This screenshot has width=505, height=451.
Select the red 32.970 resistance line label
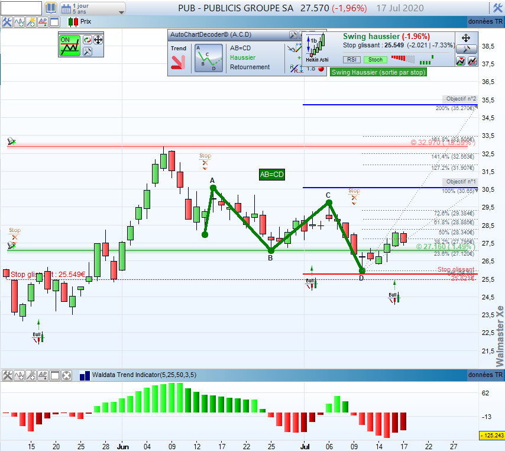[x=443, y=143]
